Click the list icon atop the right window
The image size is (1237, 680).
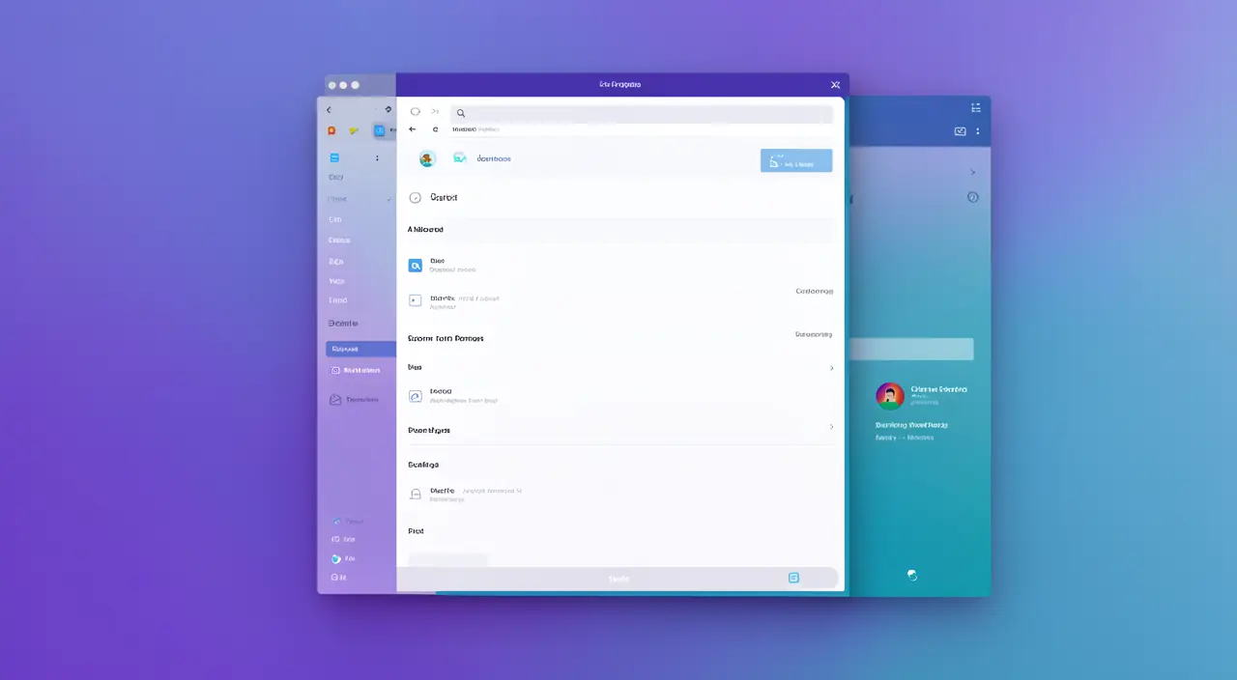pyautogui.click(x=975, y=108)
